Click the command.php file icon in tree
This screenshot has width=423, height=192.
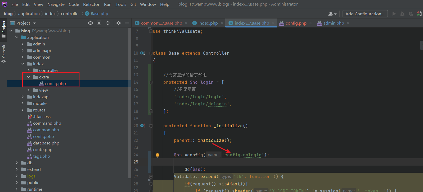click(30, 123)
